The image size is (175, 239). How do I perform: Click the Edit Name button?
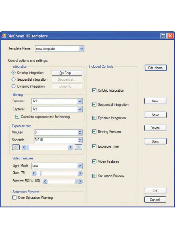tap(156, 68)
